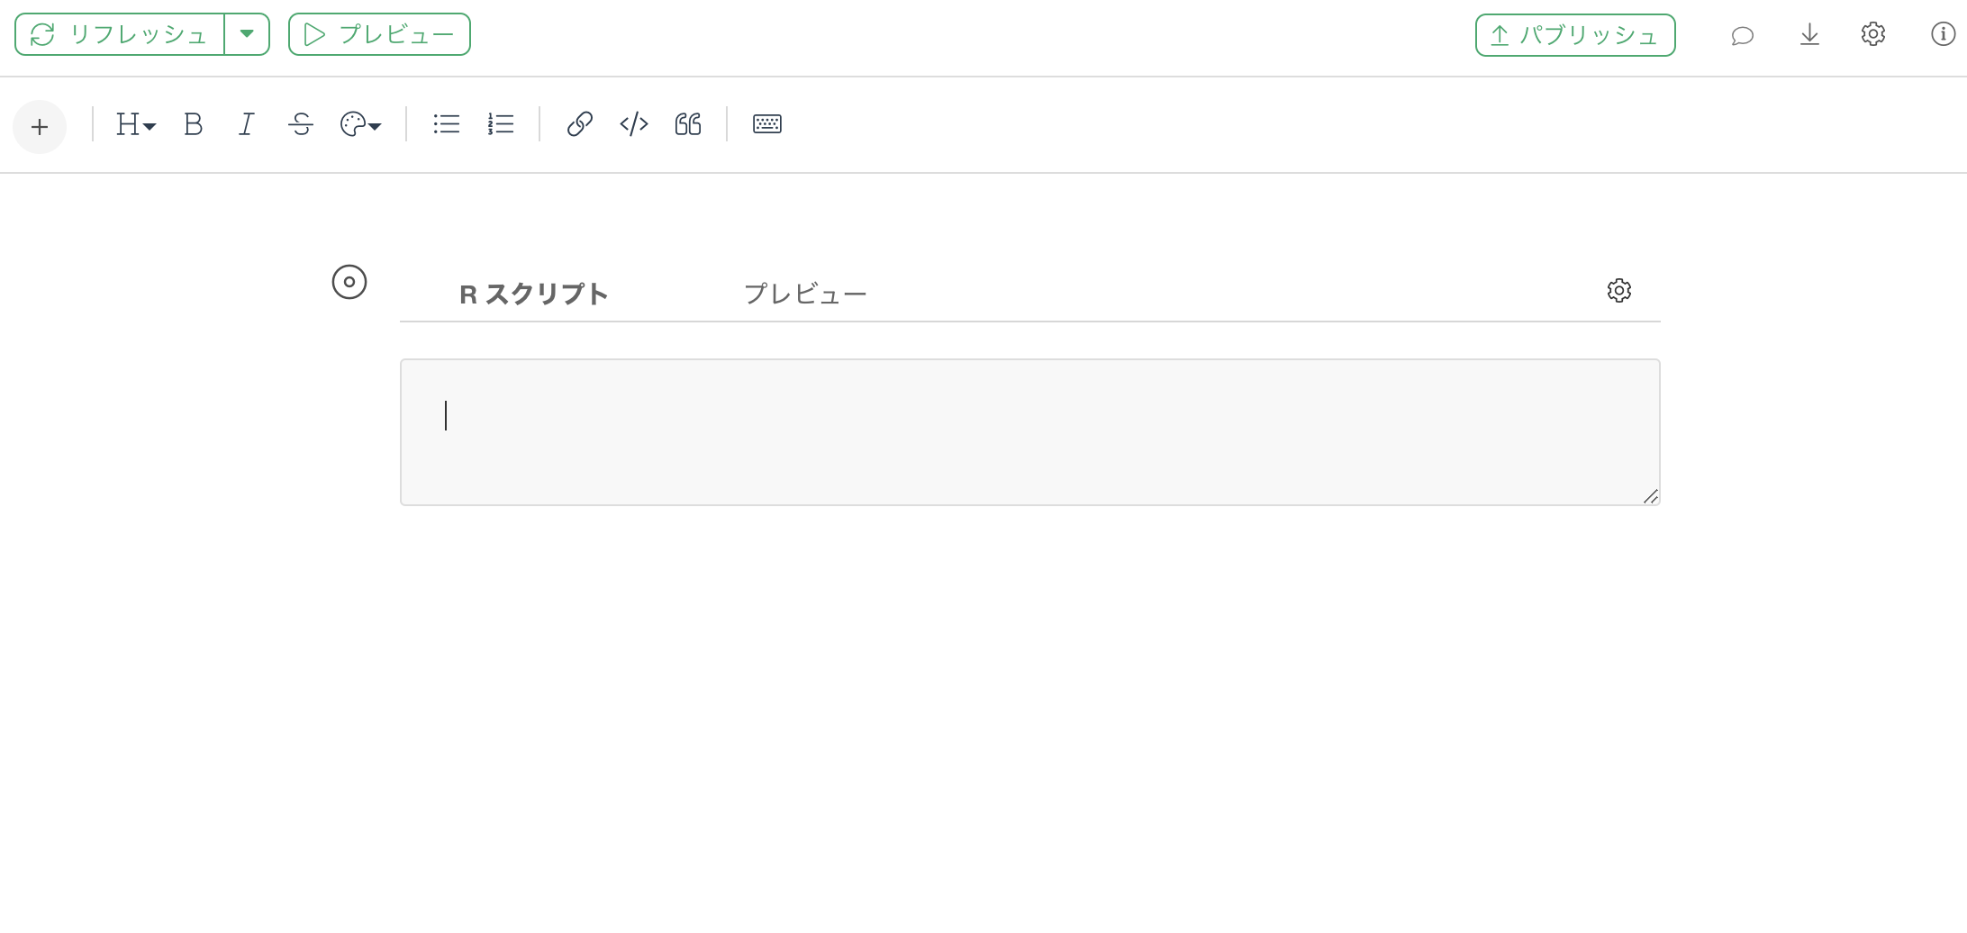Click the green プレビュー button
Screen dimensions: 1967x933
tap(379, 34)
